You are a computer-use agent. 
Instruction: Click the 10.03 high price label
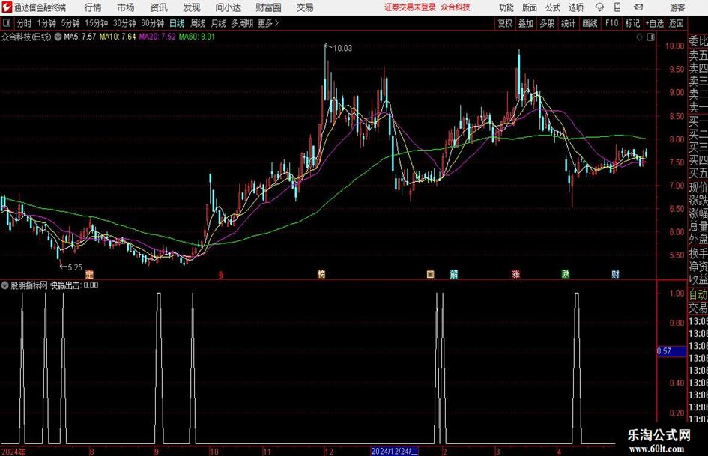point(342,48)
